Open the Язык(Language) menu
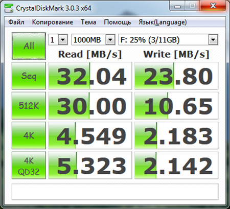 tap(163, 22)
